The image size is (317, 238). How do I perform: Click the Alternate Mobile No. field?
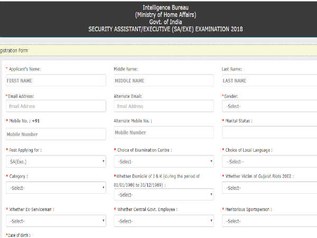tap(164, 132)
